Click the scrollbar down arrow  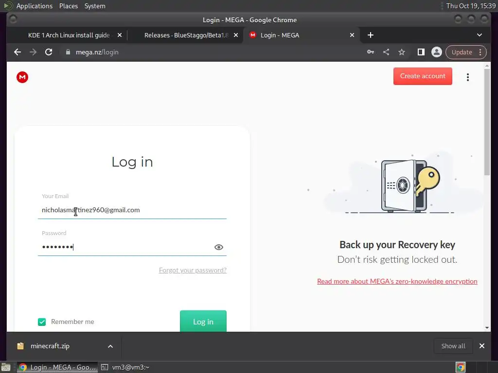pos(487,328)
